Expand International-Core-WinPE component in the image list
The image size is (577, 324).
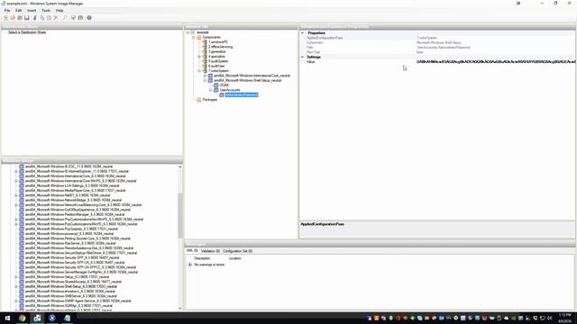point(16,181)
